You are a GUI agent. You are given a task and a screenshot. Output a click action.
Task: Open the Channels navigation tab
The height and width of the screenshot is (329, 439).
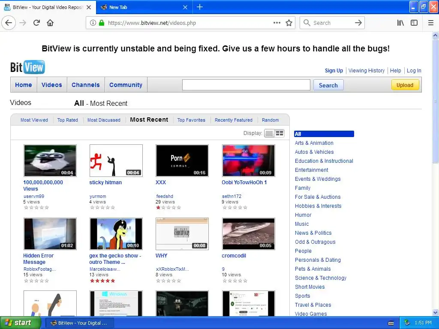point(86,85)
